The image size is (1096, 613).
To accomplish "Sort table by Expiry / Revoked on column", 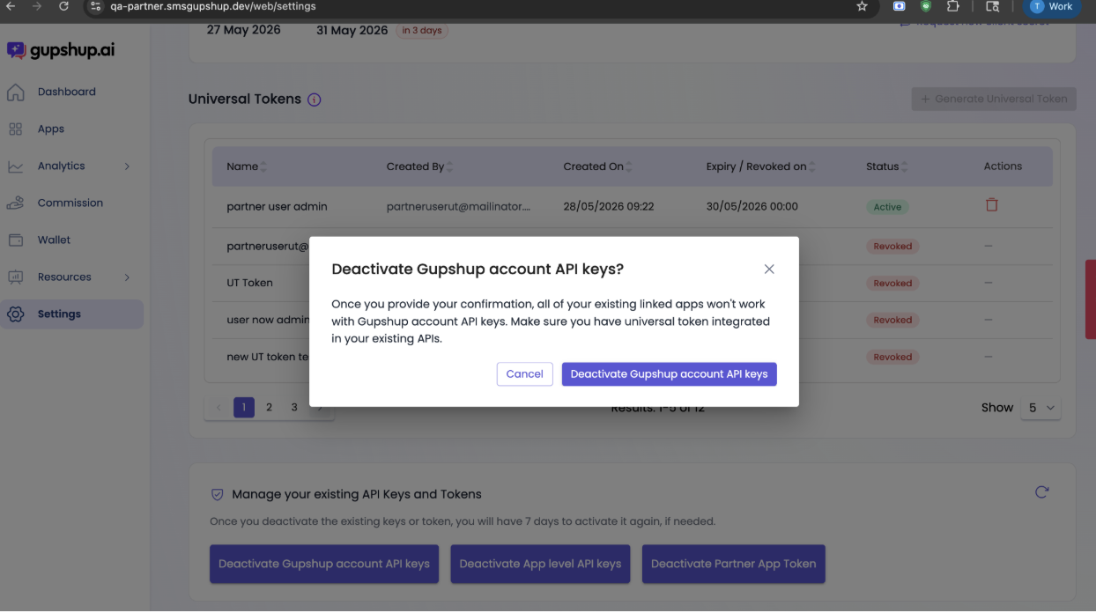I will point(812,166).
